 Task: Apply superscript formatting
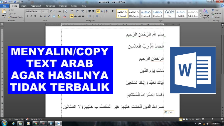pyautogui.click(x=49, y=16)
